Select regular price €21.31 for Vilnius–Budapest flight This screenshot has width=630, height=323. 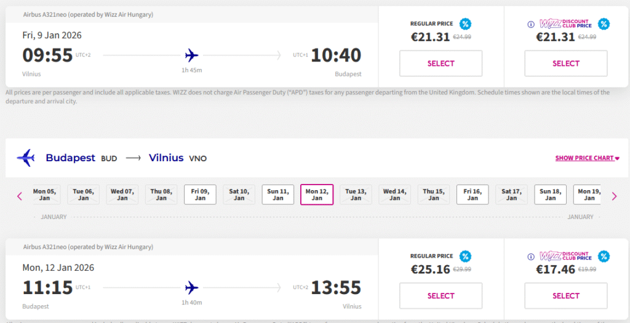pyautogui.click(x=441, y=63)
